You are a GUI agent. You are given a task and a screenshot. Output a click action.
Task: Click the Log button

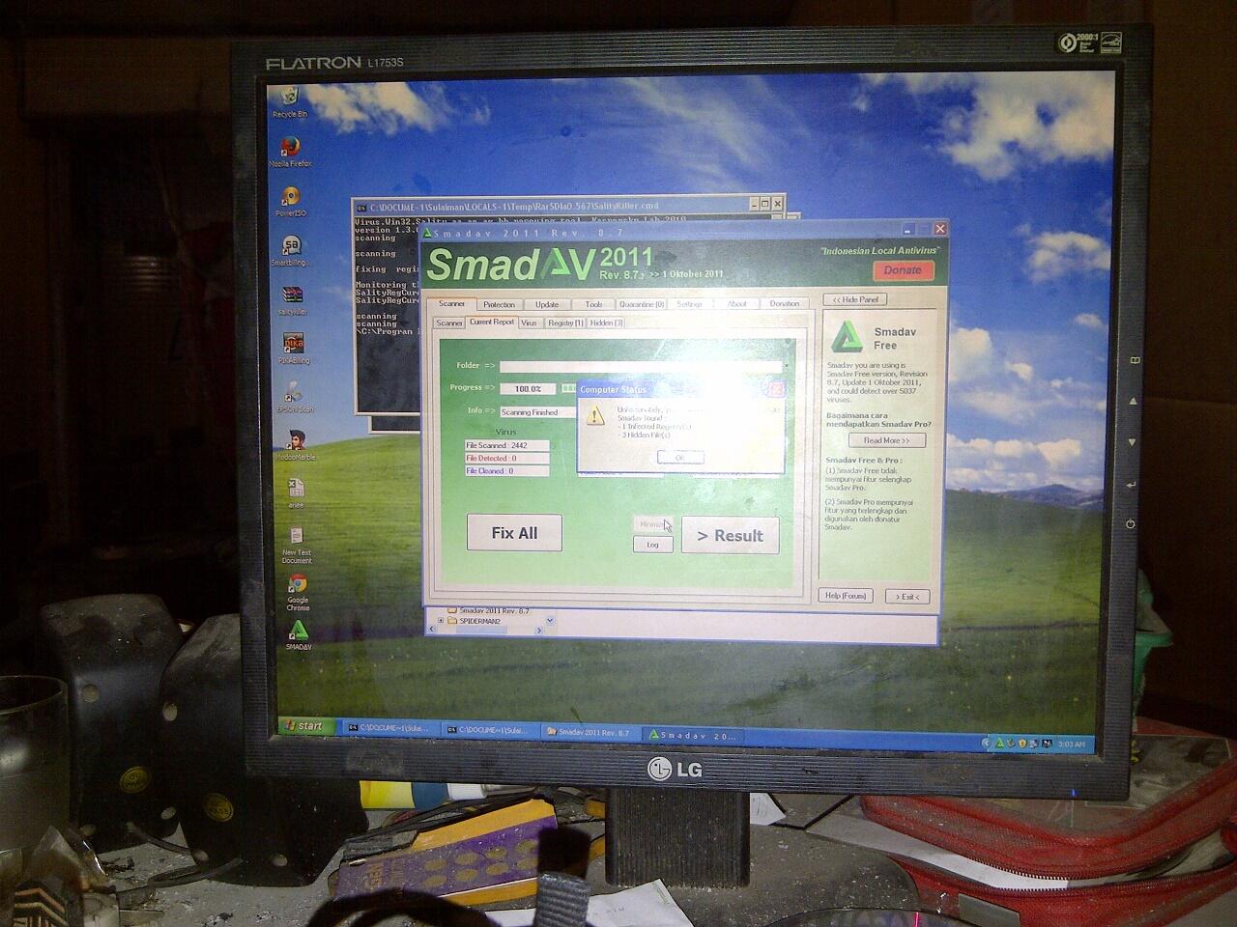(652, 545)
